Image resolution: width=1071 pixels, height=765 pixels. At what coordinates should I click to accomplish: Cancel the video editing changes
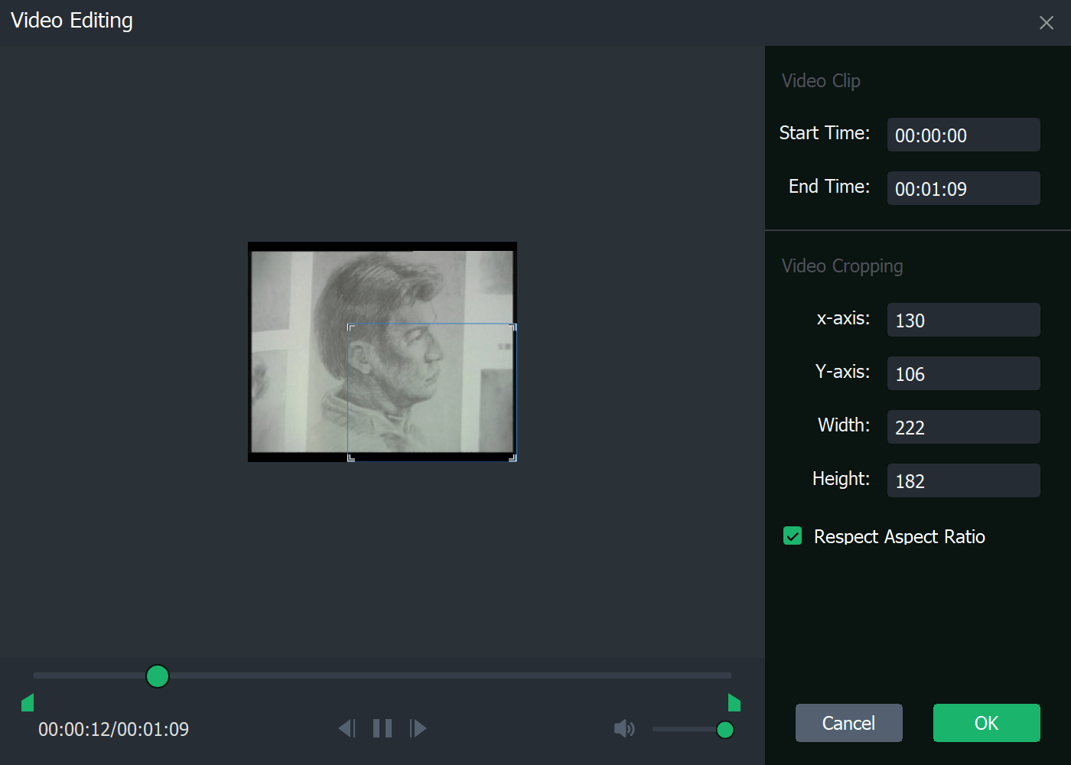[x=848, y=723]
